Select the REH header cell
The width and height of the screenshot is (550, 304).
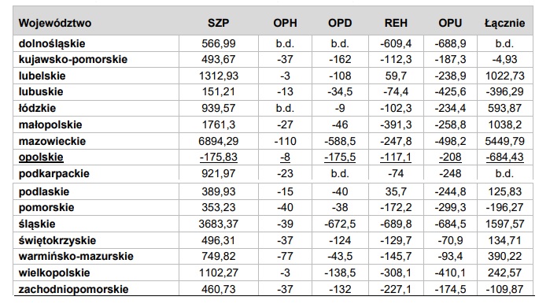[396, 23]
